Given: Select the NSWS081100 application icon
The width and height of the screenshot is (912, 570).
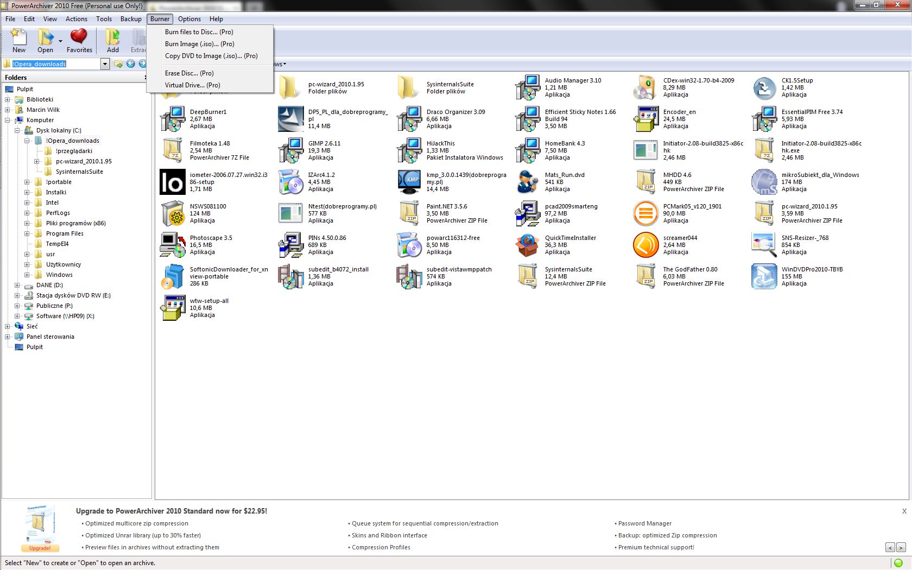Looking at the screenshot, I should click(173, 213).
